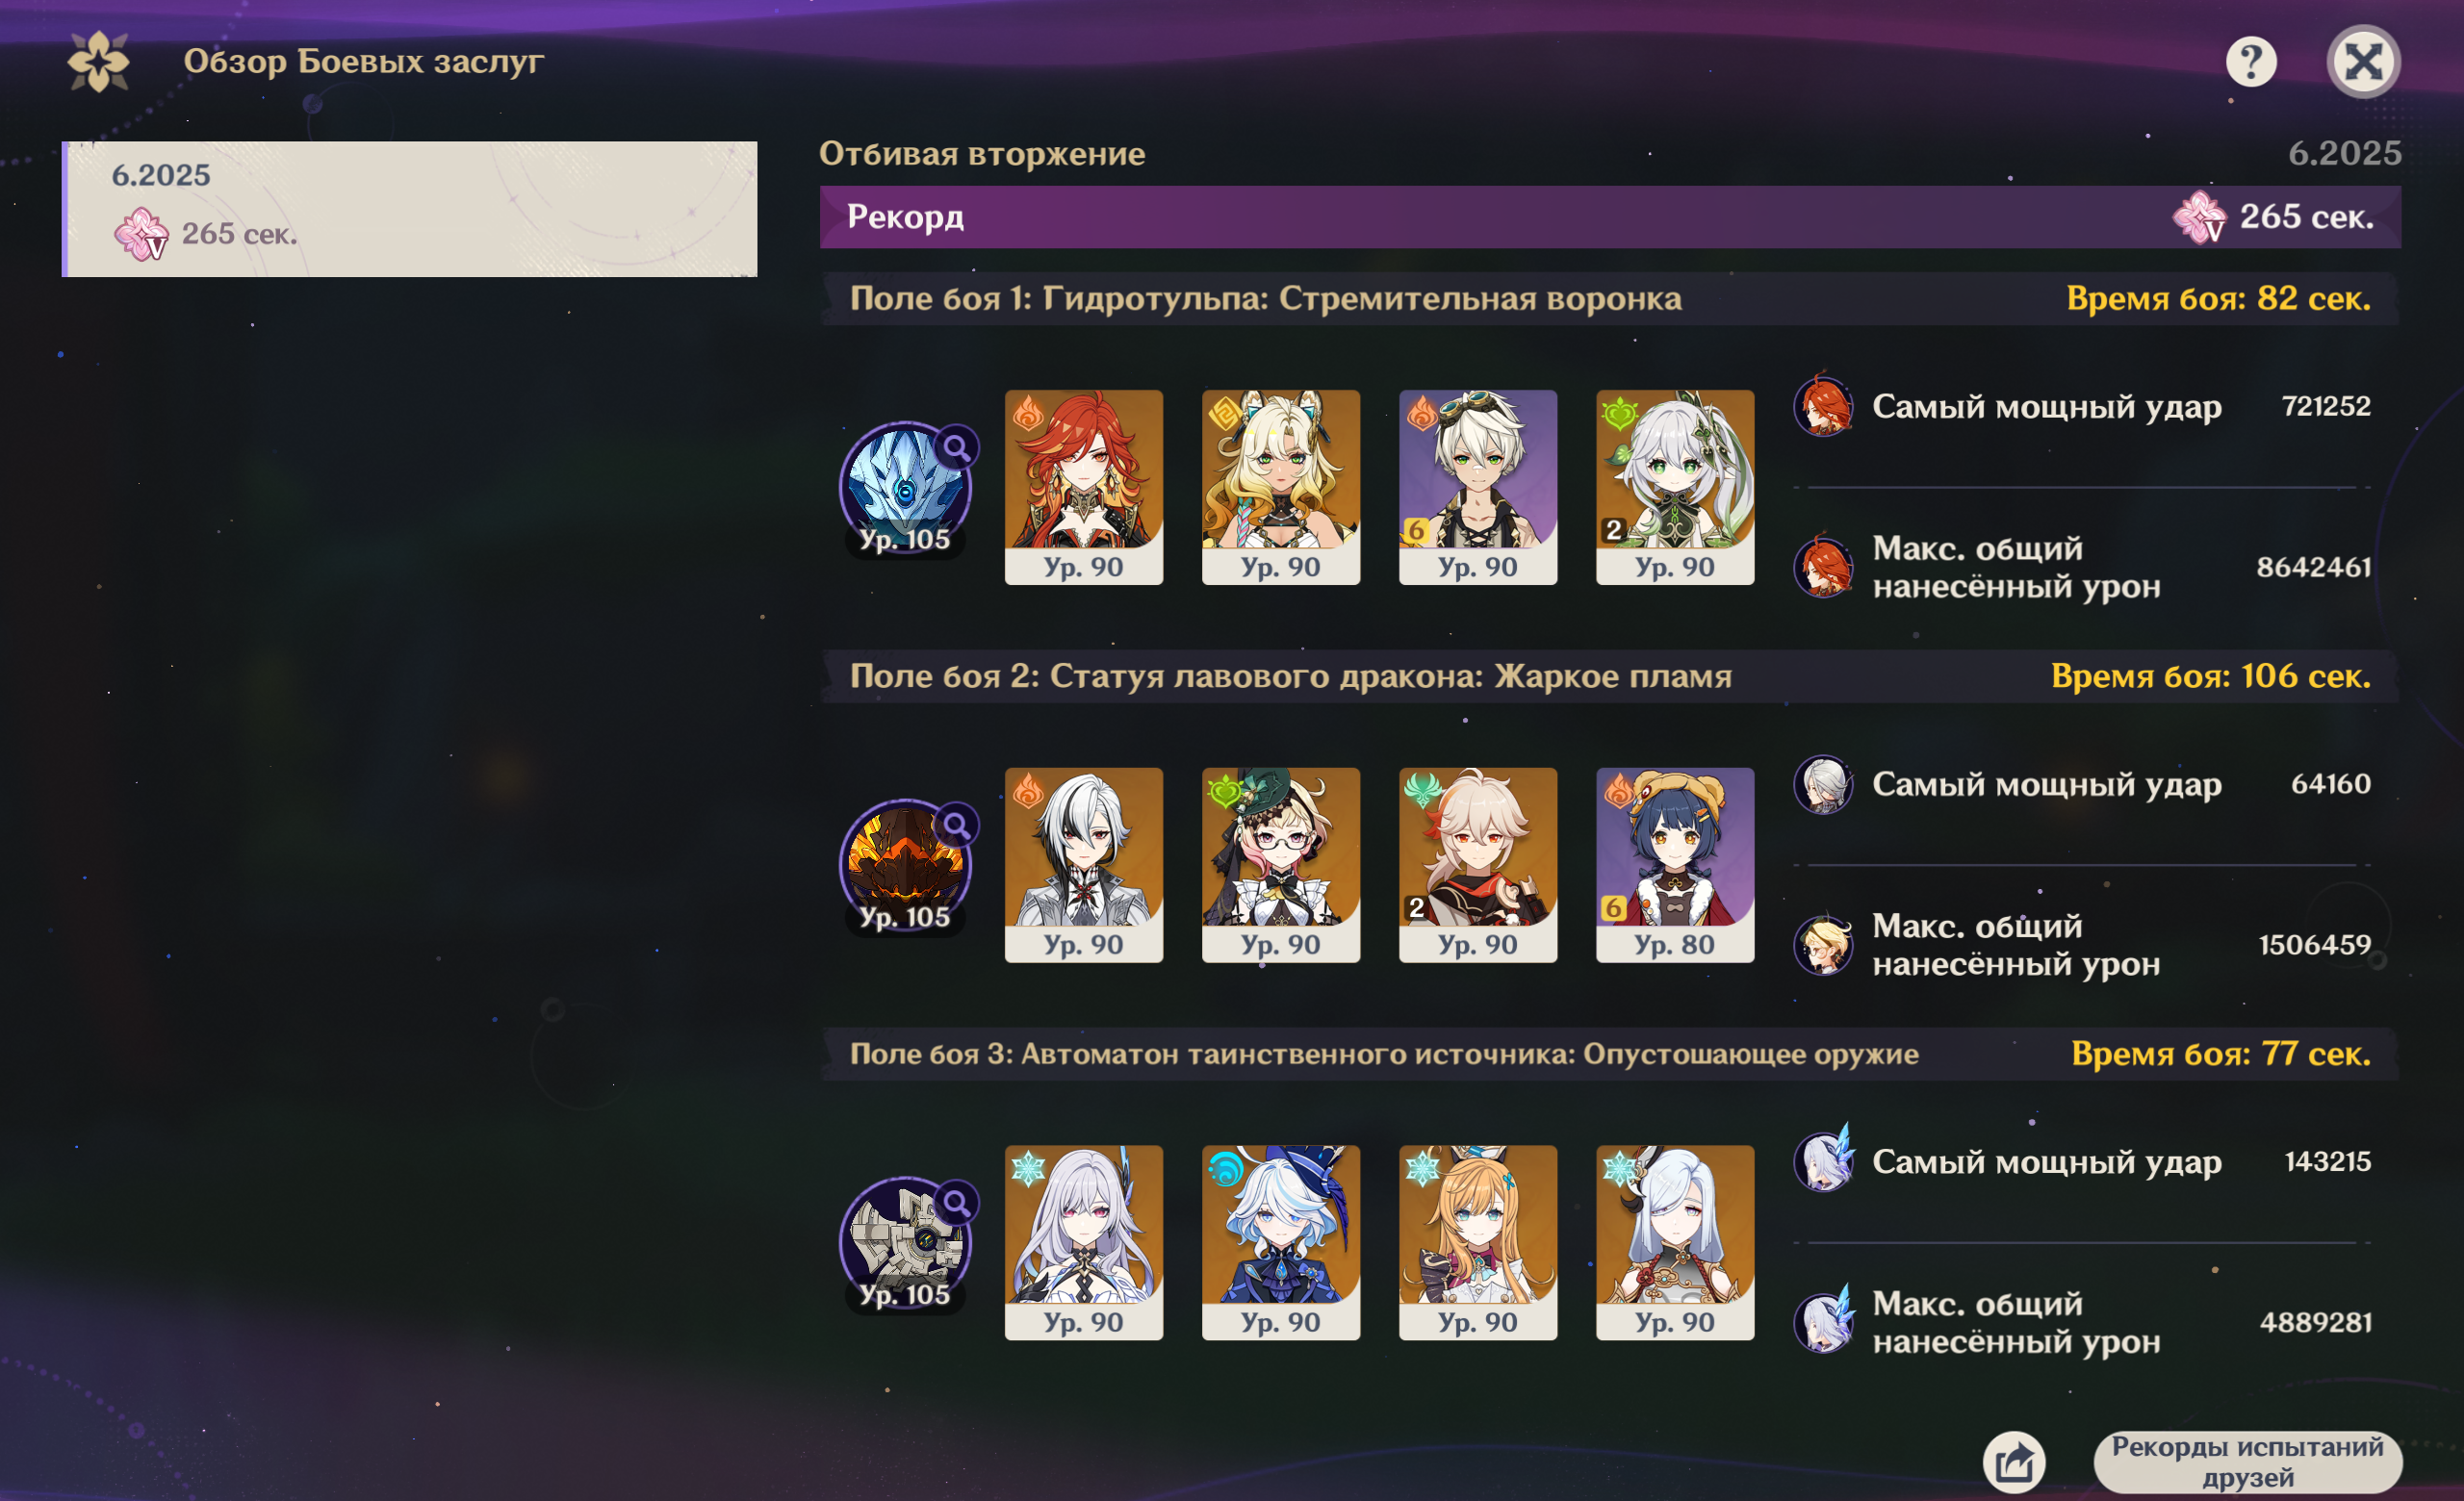
Task: Select the level 80 character portrait
Action: [1674, 864]
